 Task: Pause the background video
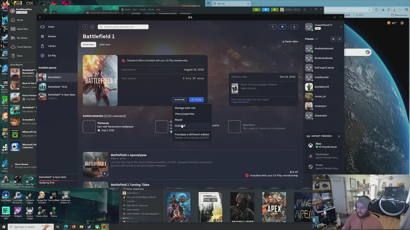pos(290,42)
